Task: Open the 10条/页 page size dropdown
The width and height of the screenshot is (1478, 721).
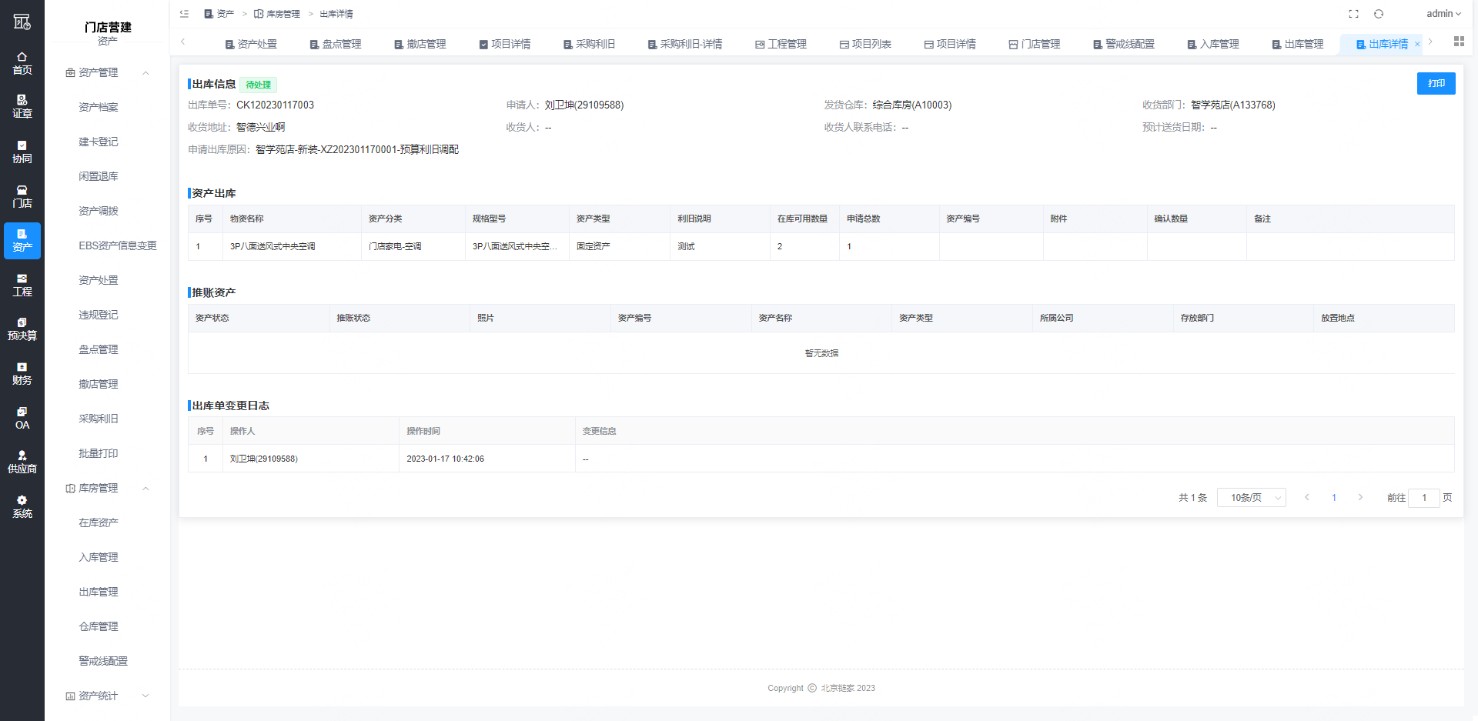Action: 1251,498
